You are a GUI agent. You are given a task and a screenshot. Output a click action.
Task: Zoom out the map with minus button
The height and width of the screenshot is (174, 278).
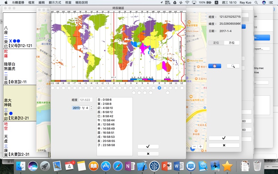(x=194, y=147)
